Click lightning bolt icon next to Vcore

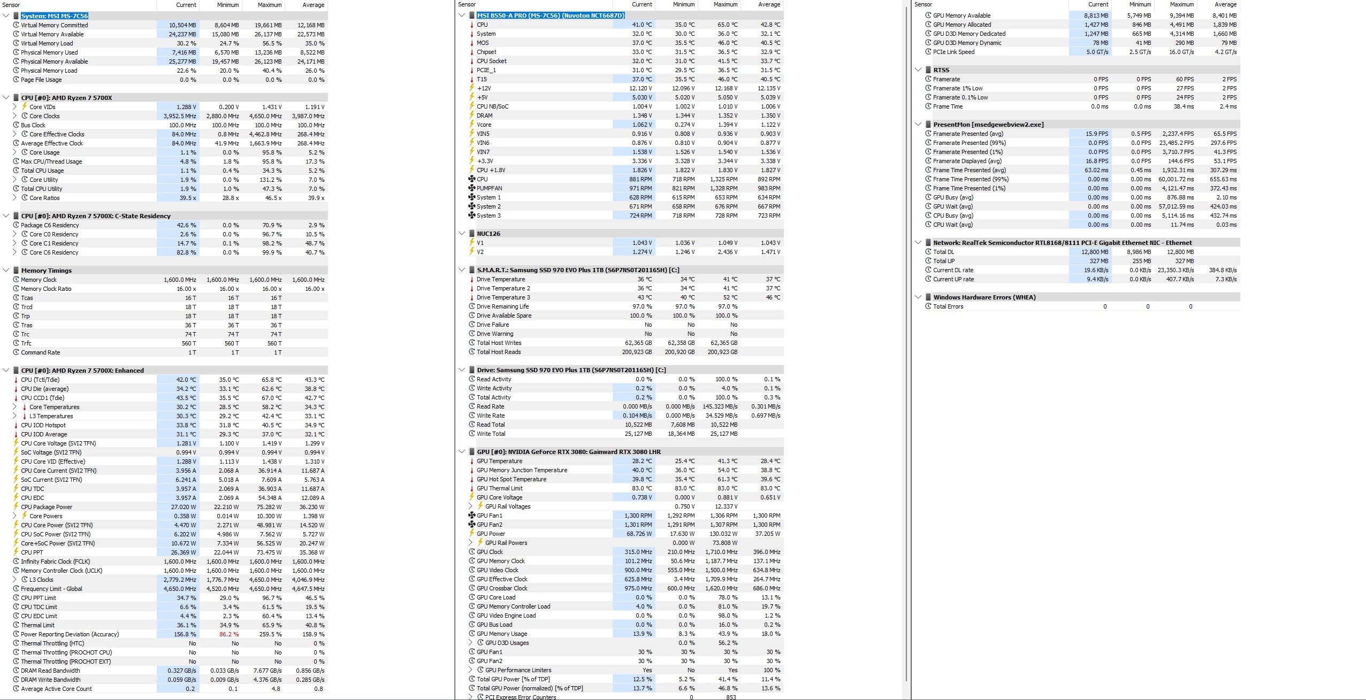tap(472, 125)
